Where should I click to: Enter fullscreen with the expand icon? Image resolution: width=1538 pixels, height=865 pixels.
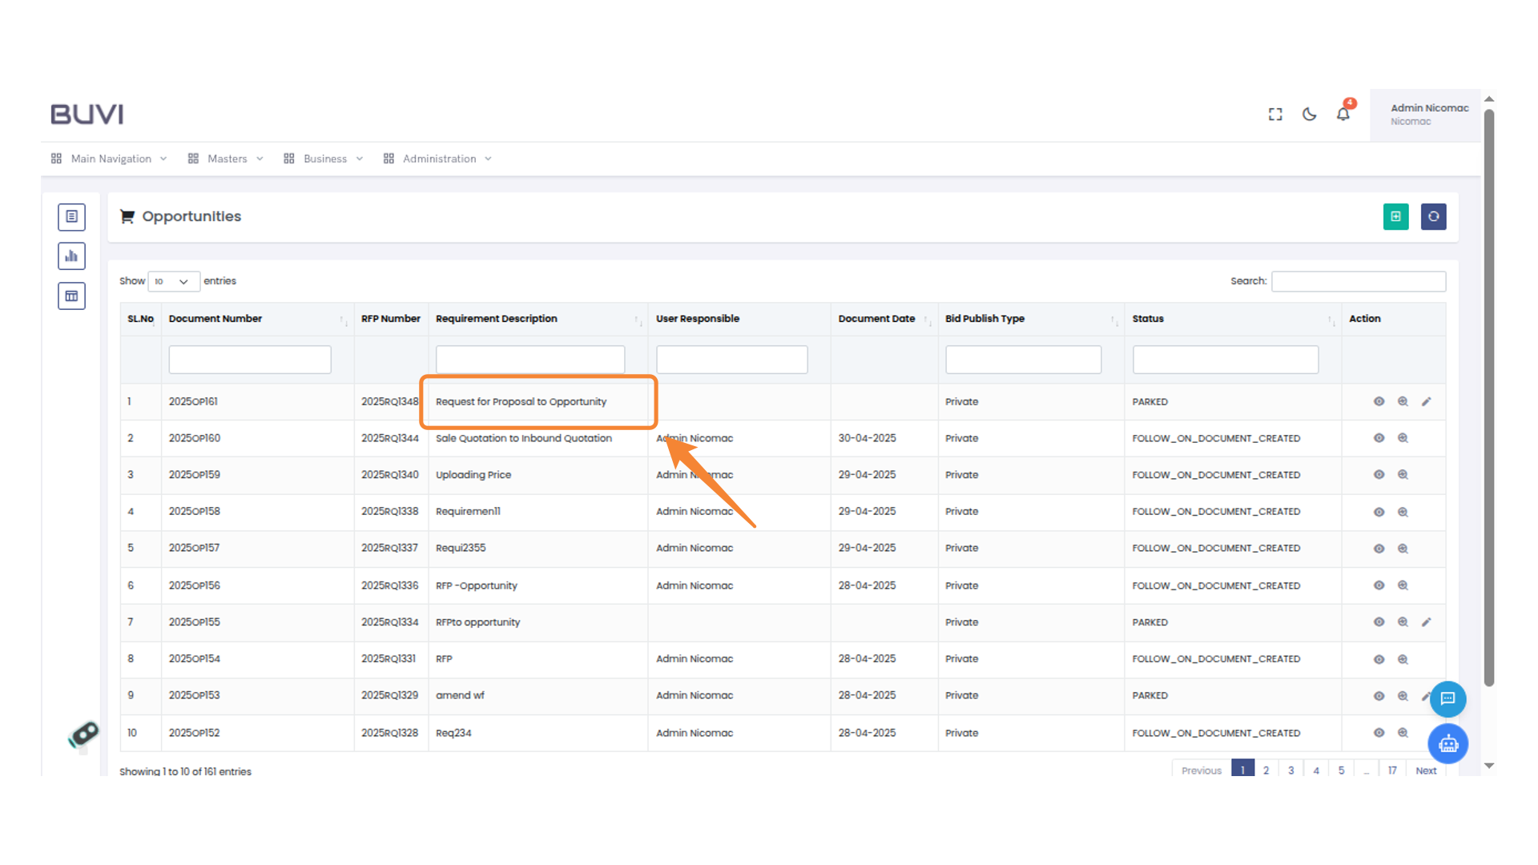click(x=1275, y=114)
